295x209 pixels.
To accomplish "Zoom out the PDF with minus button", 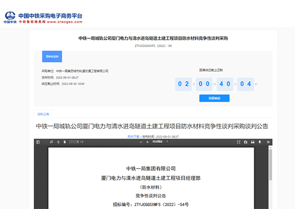I will coord(141,142).
